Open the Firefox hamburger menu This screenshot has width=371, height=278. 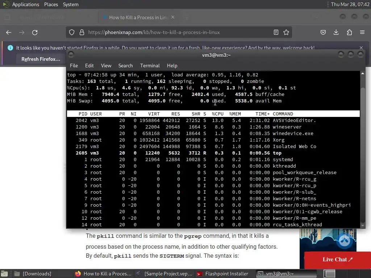click(362, 32)
